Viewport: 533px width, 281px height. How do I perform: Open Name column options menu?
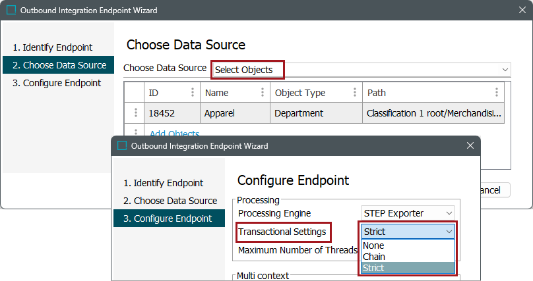(x=262, y=93)
